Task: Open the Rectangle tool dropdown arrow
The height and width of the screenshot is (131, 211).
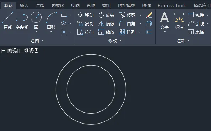Action: coord(70,15)
